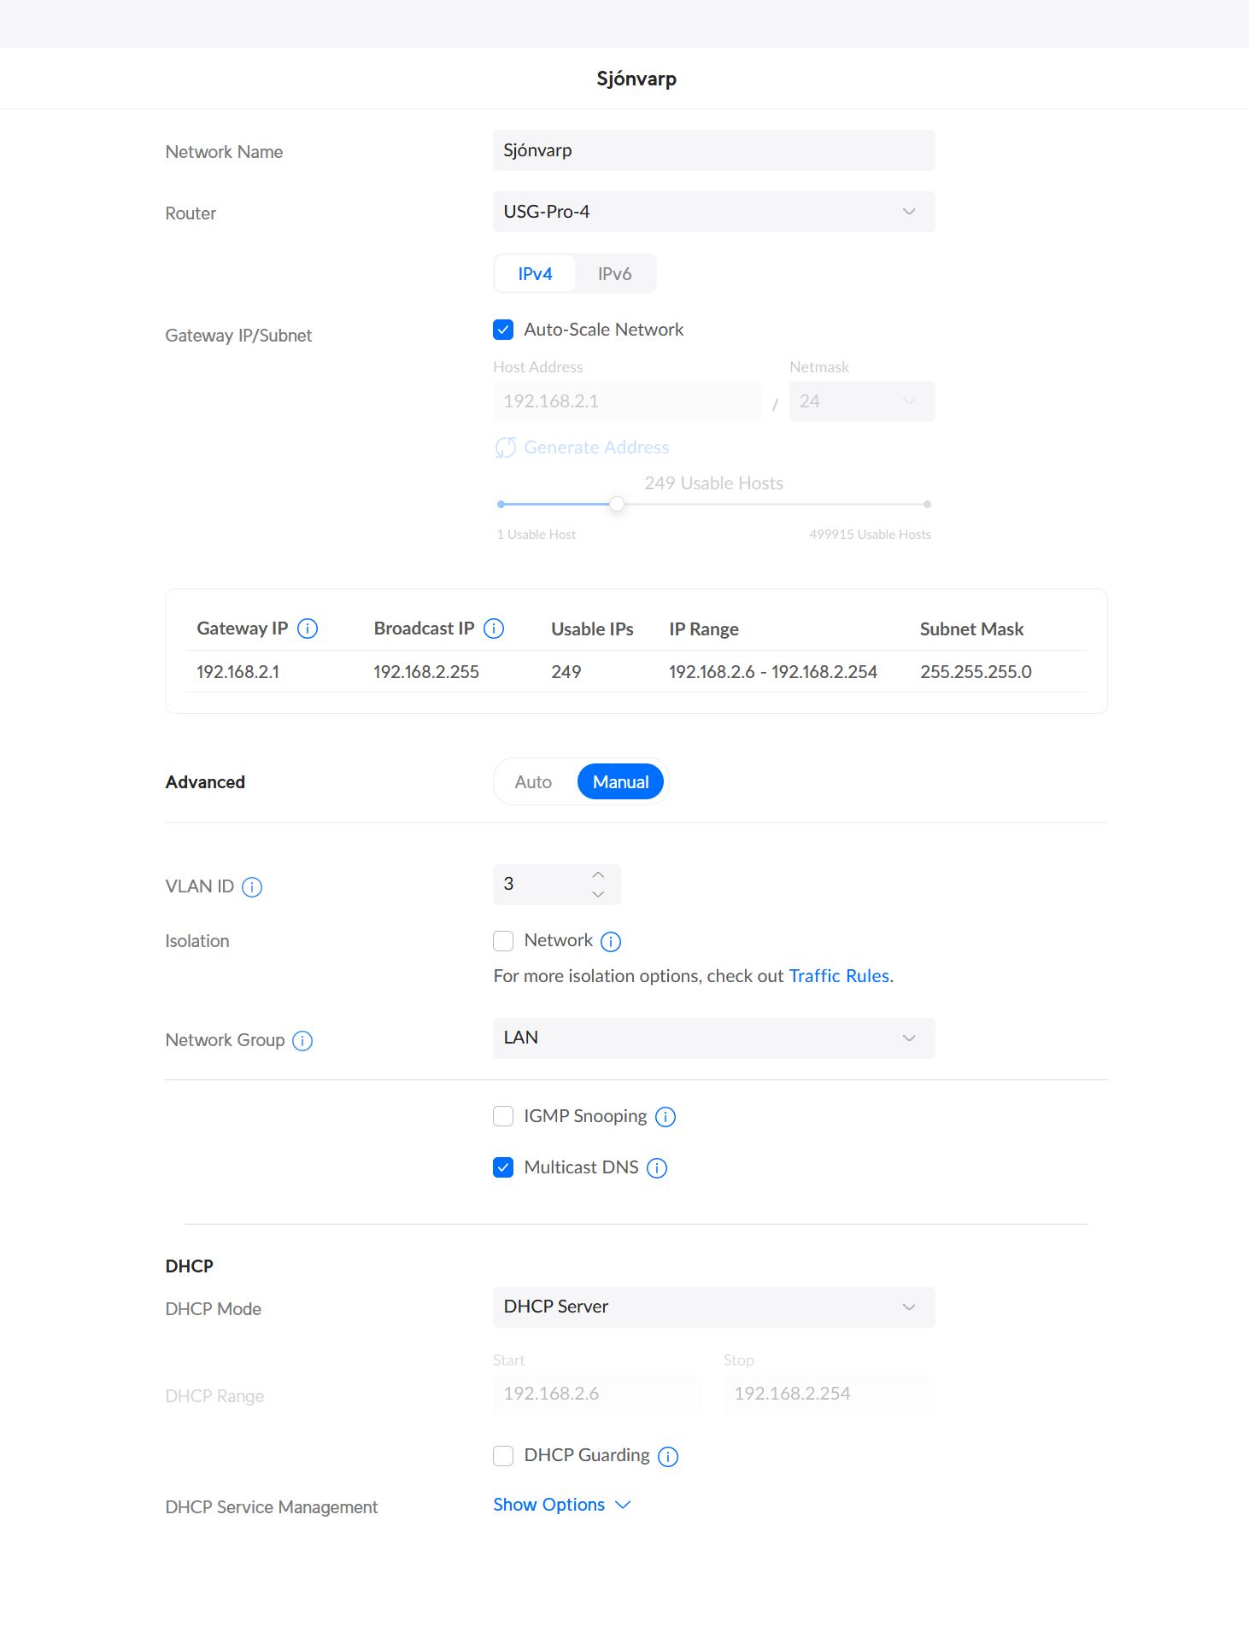The image size is (1249, 1649).
Task: Select Auto for Advanced settings
Action: point(532,781)
